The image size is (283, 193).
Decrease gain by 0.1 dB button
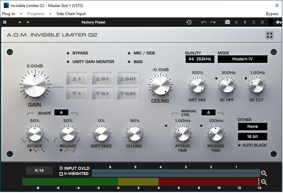coord(102,94)
